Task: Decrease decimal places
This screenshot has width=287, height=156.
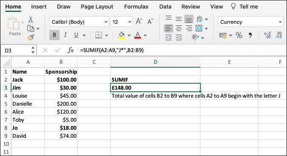Action: pyautogui.click(x=278, y=35)
